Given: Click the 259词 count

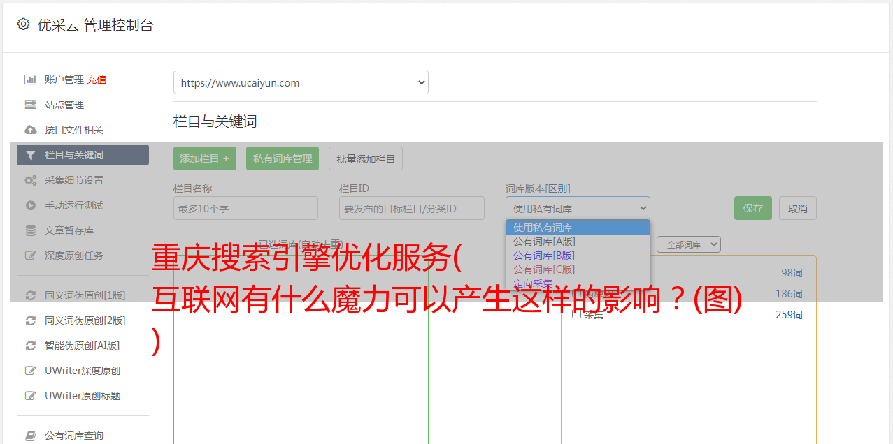Looking at the screenshot, I should click(x=789, y=315).
